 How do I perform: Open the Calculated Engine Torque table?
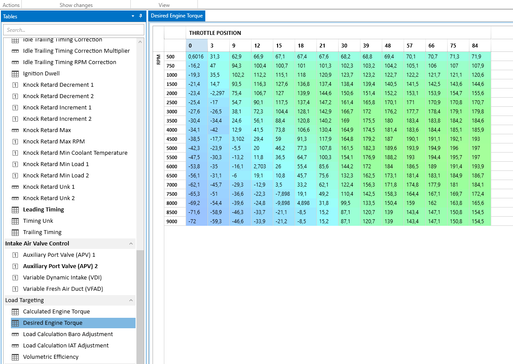56,312
